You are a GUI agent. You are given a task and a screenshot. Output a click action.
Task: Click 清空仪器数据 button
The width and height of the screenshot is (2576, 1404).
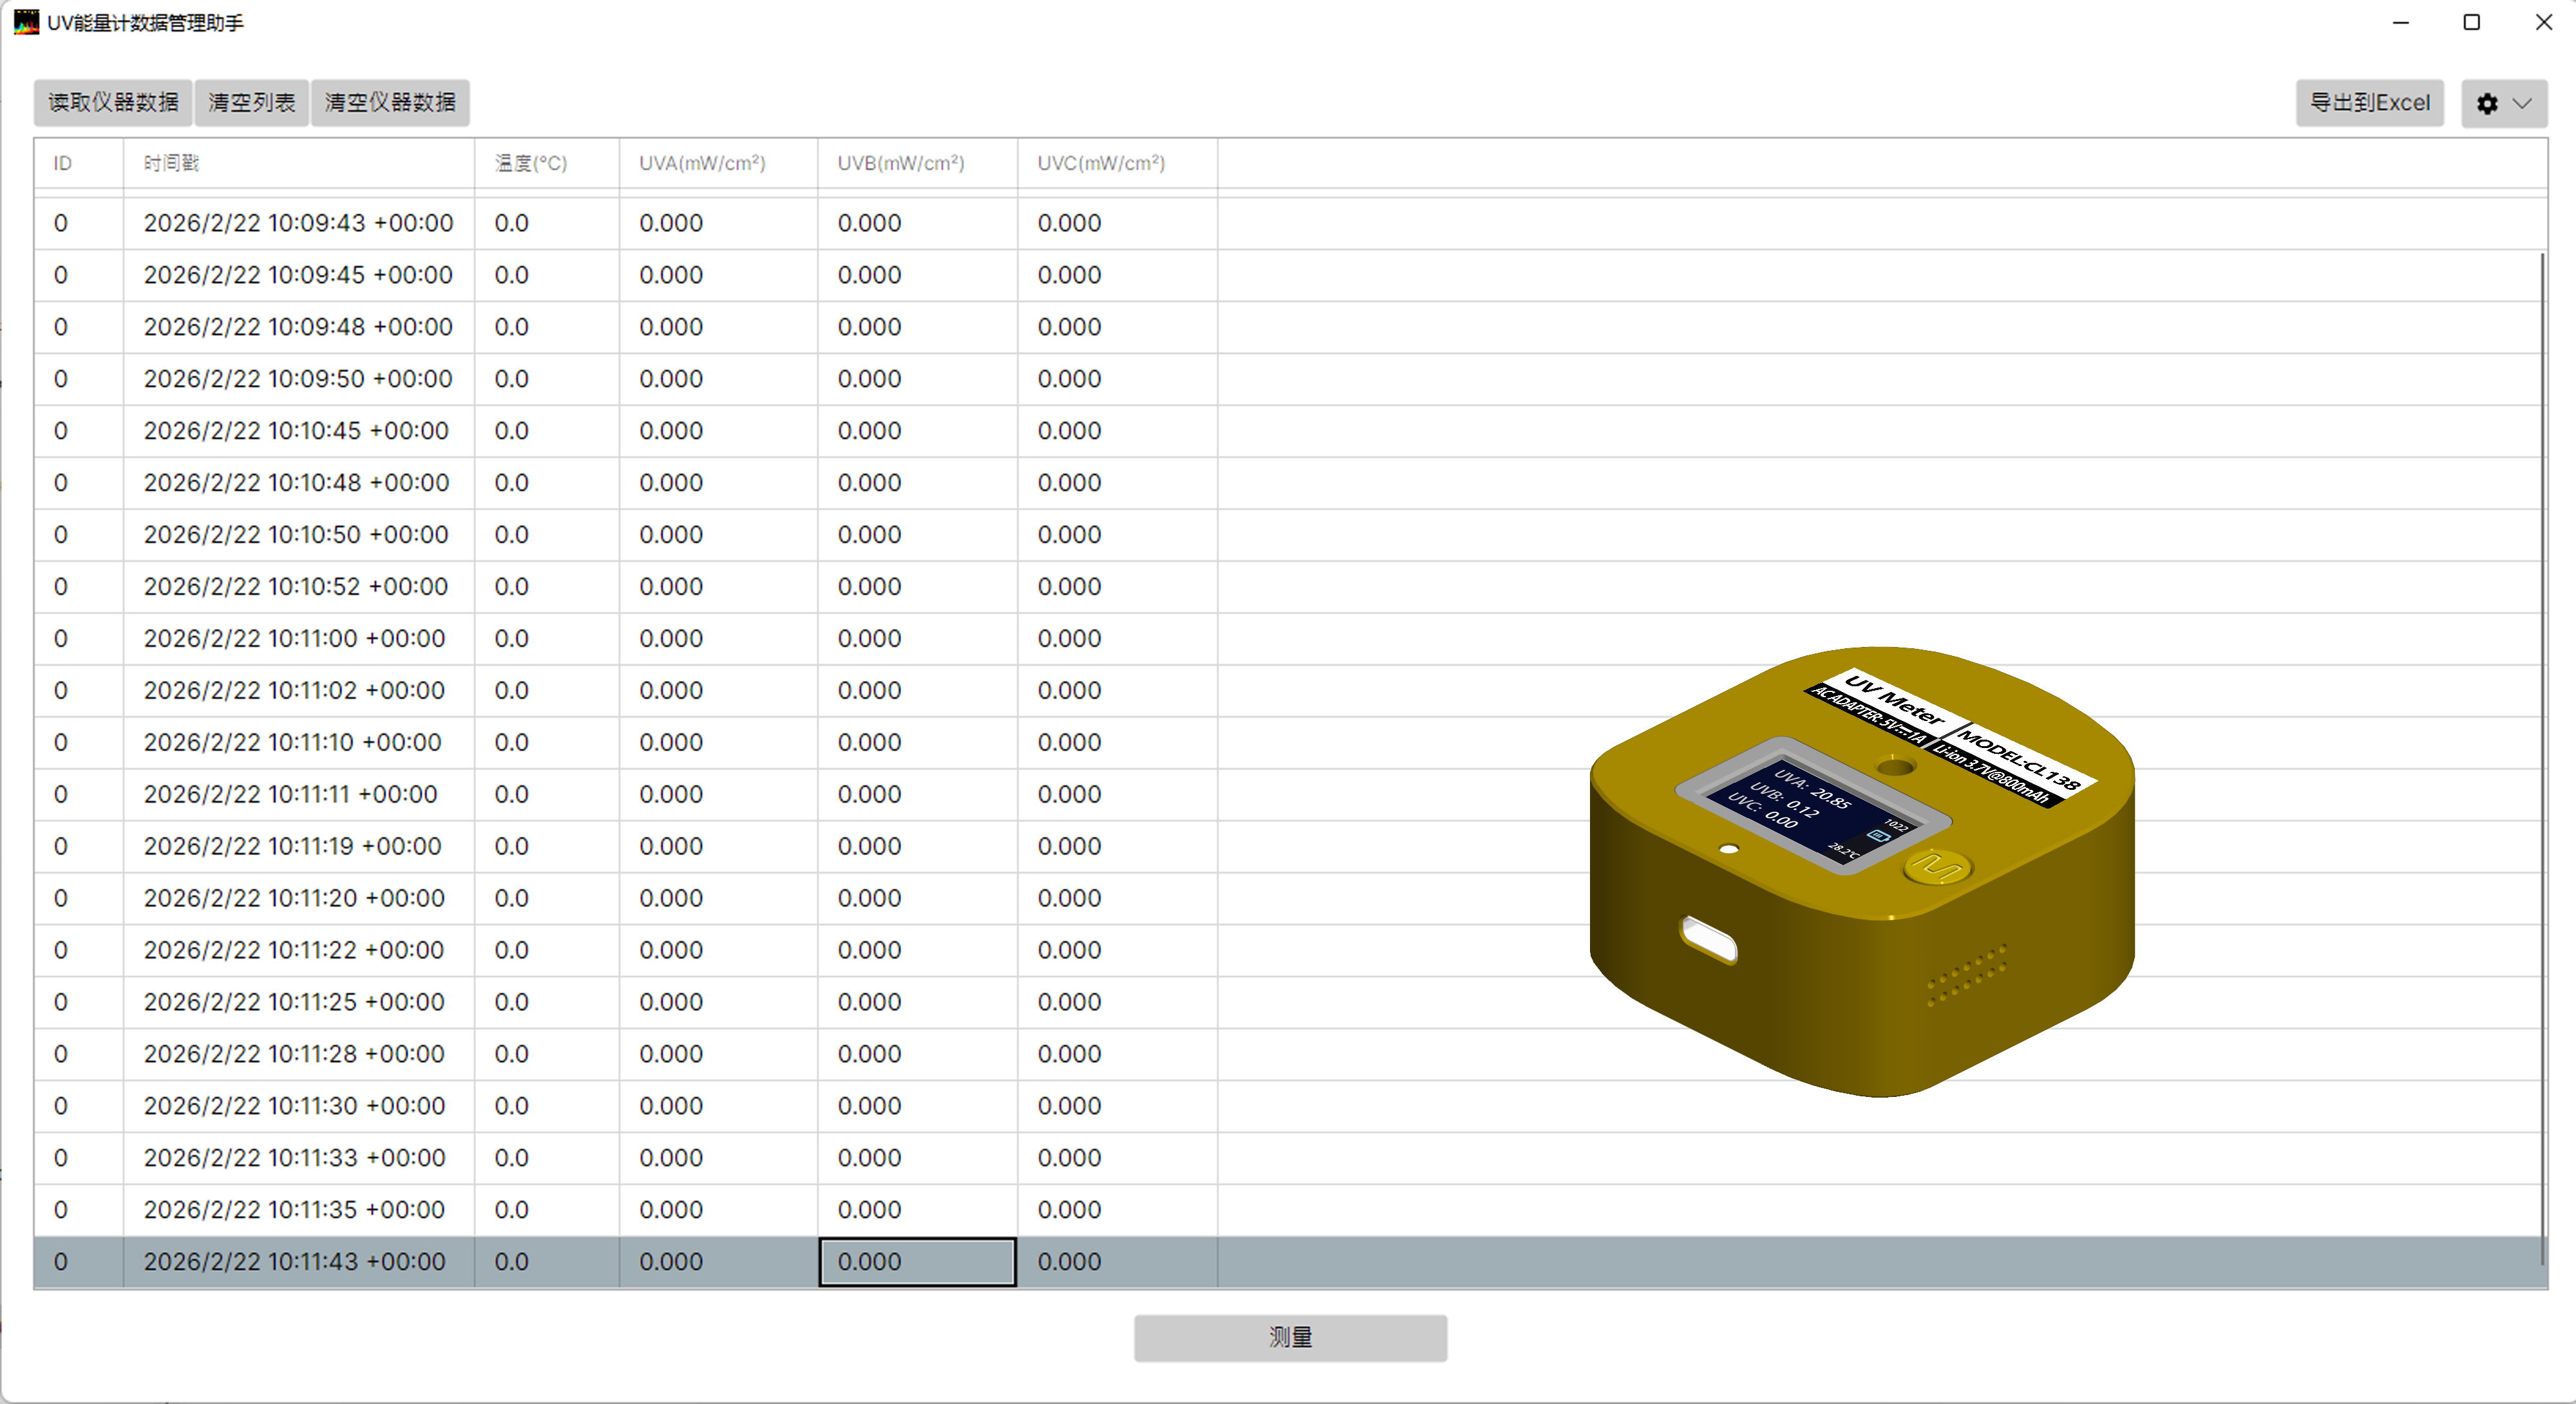(390, 102)
